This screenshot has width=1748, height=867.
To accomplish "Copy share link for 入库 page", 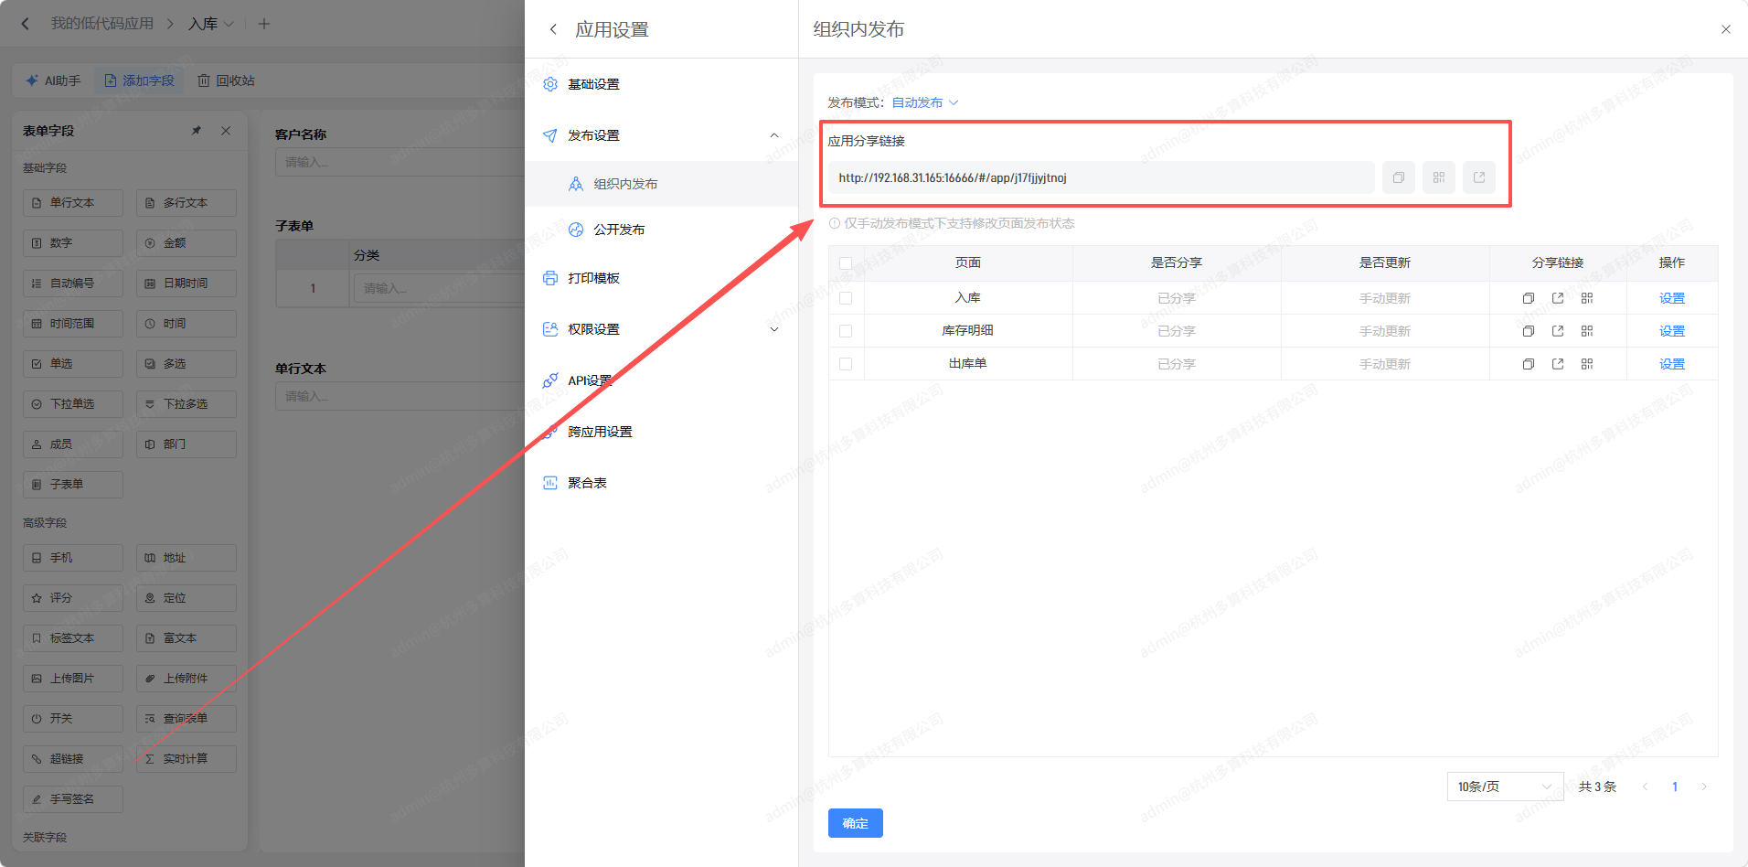I will [1529, 298].
